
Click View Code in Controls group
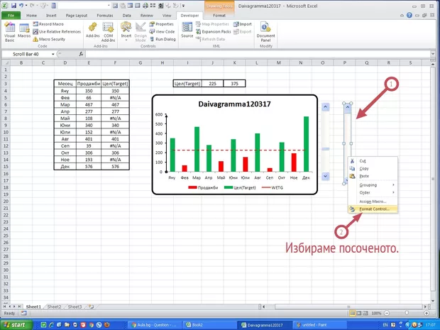pos(162,32)
